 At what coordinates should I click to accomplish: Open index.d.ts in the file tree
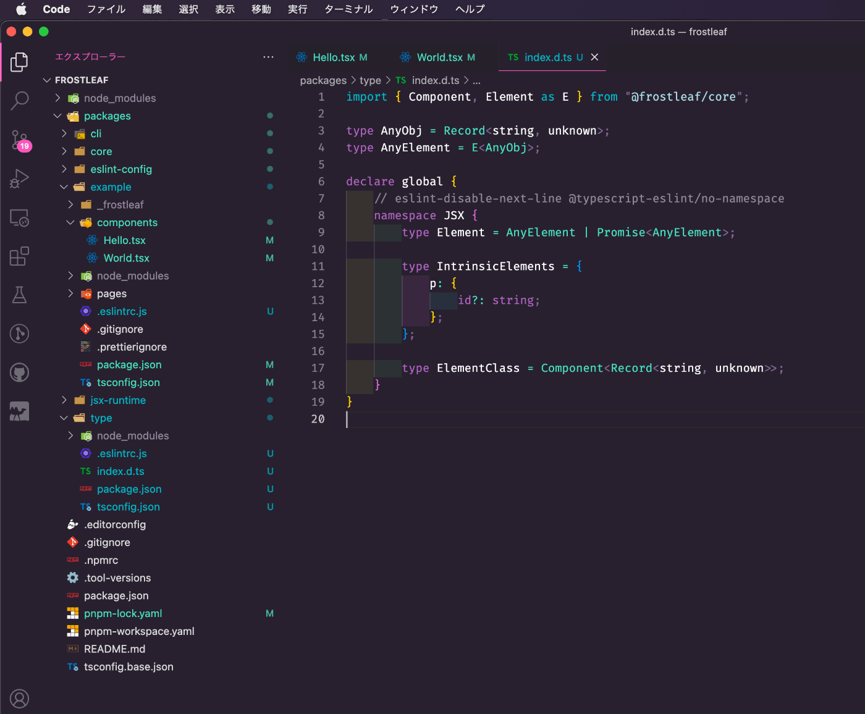pyautogui.click(x=120, y=471)
